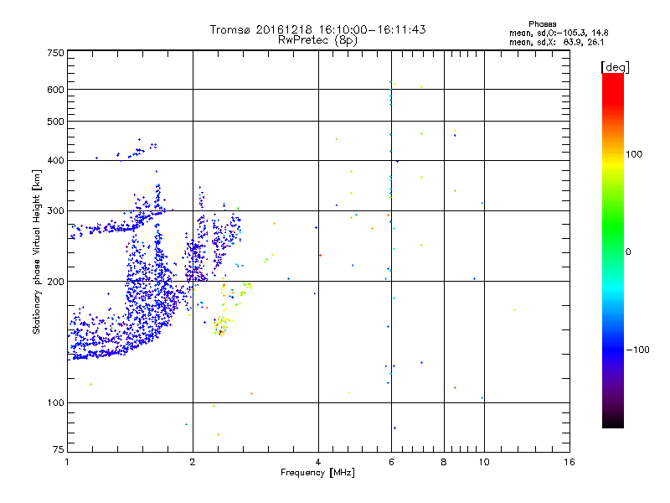Click the colorbar tick label '100'
The width and height of the screenshot is (670, 503).
[x=634, y=154]
